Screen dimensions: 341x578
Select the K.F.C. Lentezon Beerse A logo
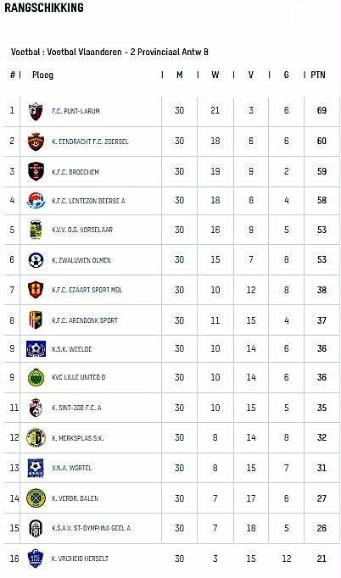(36, 201)
